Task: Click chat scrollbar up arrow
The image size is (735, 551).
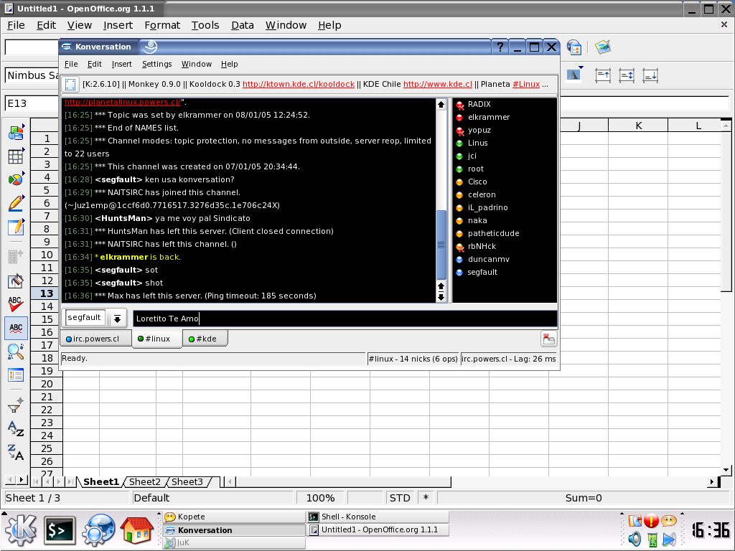Action: click(x=441, y=105)
